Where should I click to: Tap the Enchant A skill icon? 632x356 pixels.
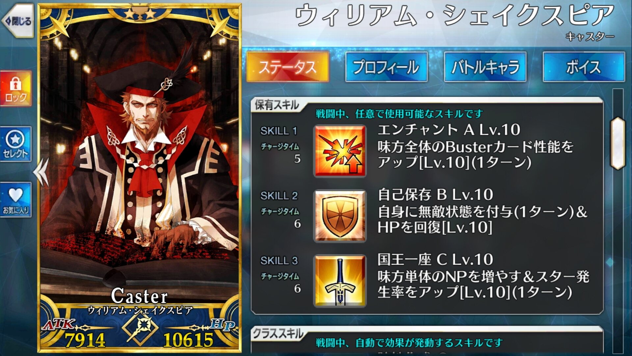(340, 151)
